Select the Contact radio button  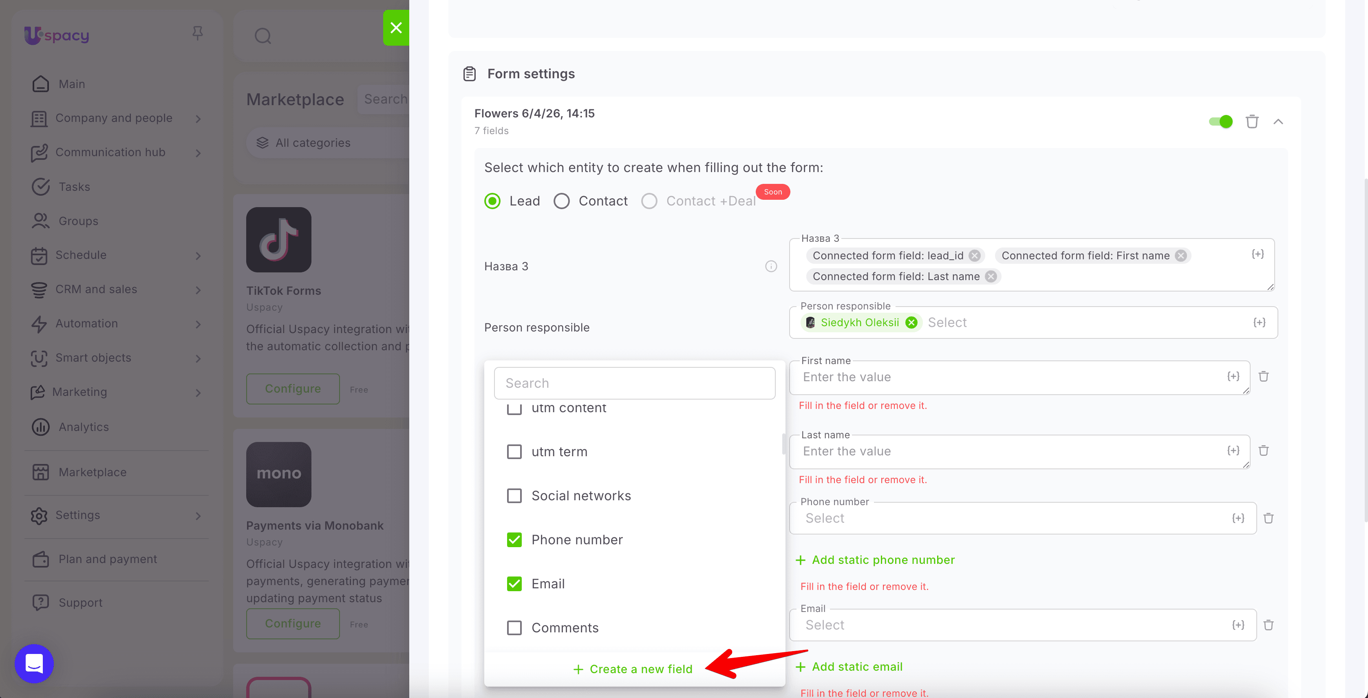[x=561, y=201]
